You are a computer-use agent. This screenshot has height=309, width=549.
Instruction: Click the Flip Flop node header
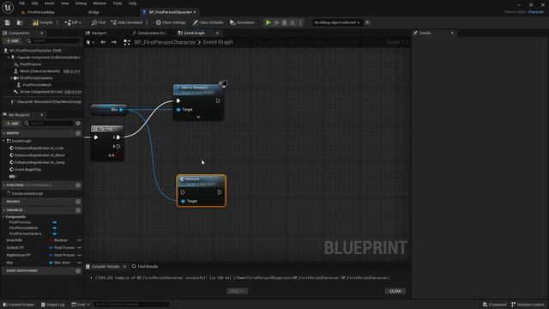(x=107, y=129)
